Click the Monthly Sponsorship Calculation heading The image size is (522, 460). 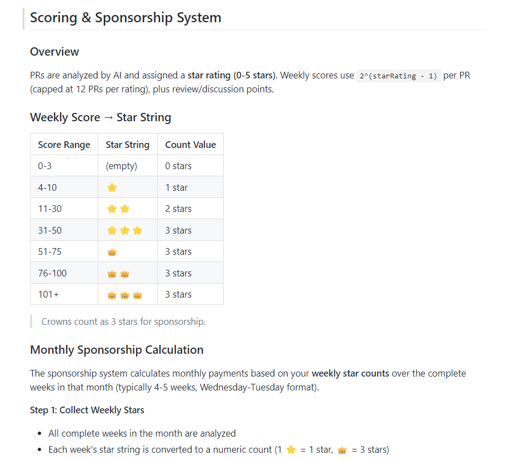(x=117, y=350)
